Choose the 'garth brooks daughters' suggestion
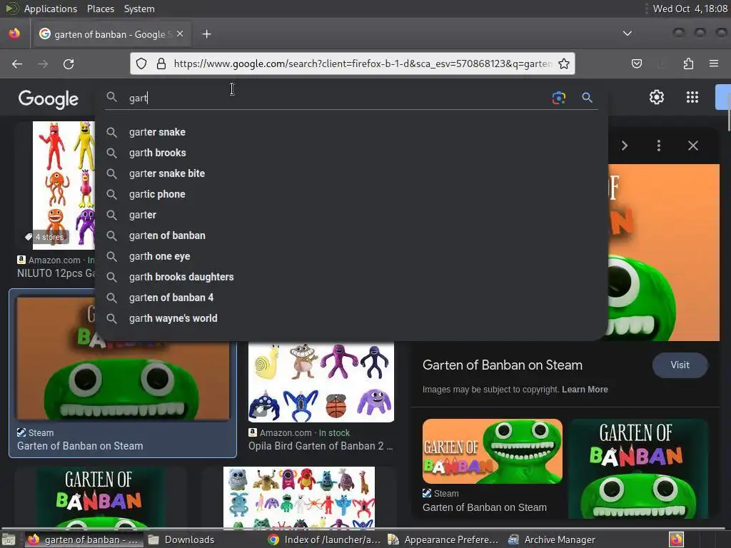 (351, 277)
